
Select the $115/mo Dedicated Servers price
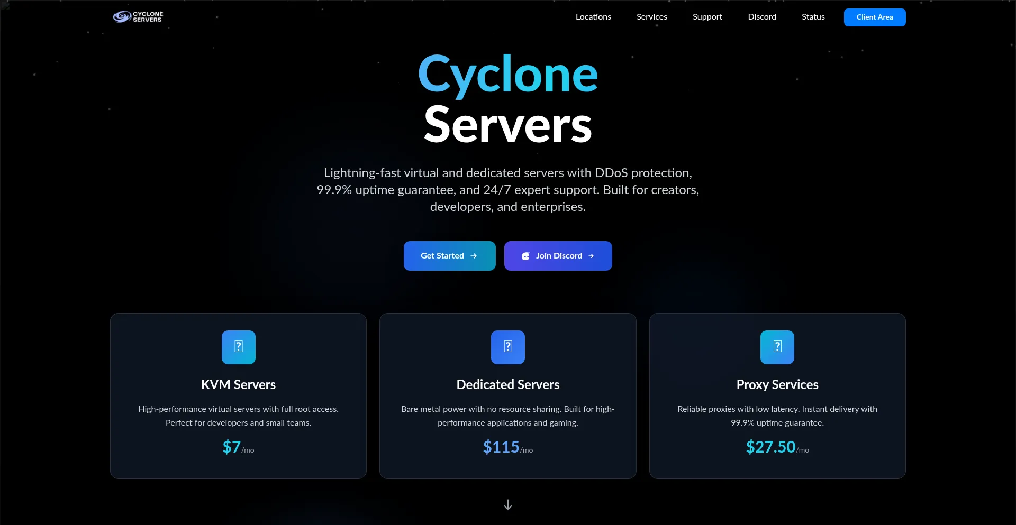(507, 447)
